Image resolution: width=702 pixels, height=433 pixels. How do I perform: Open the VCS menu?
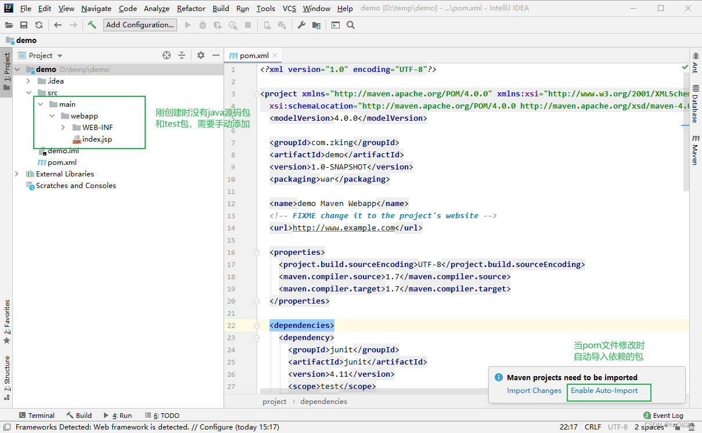coord(289,8)
